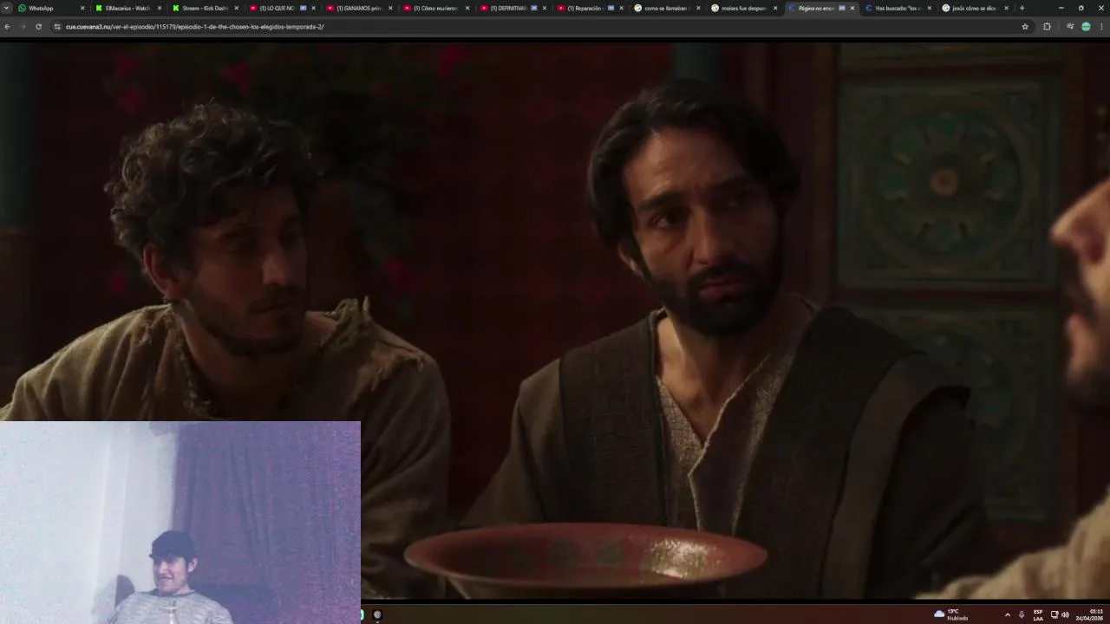Minimize the Chrome window
This screenshot has width=1110, height=624.
pyautogui.click(x=1061, y=8)
